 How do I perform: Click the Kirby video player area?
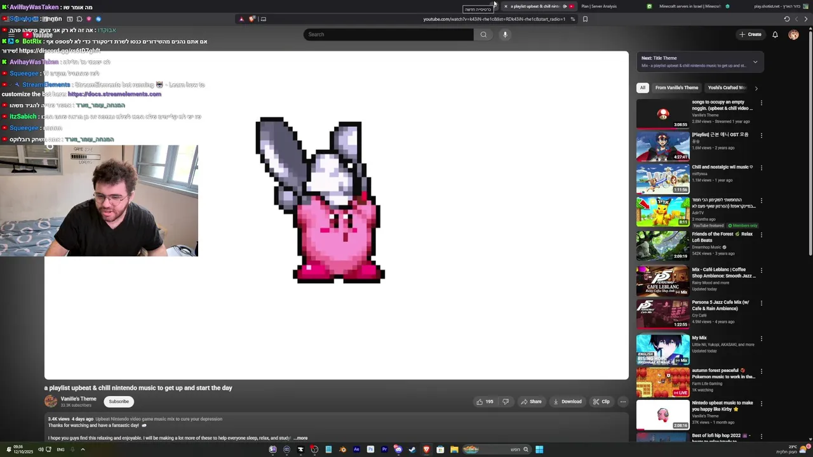click(337, 215)
